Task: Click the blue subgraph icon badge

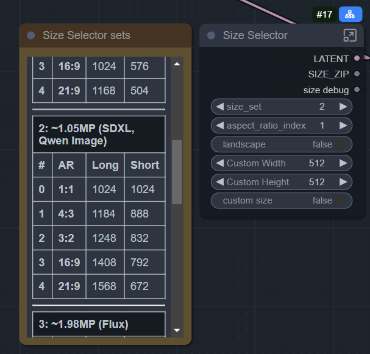Action: click(x=350, y=14)
